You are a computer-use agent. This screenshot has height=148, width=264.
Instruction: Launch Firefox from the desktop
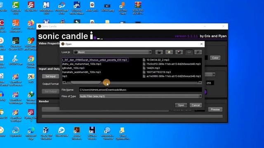coord(31,25)
